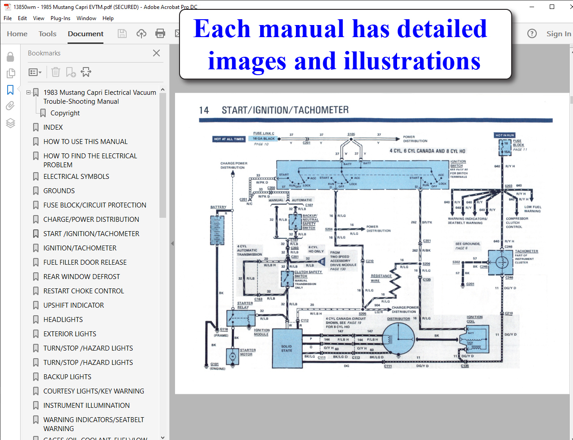Select START /IGNITION/TACHOMETER bookmark
Image resolution: width=573 pixels, height=440 pixels.
pyautogui.click(x=91, y=234)
